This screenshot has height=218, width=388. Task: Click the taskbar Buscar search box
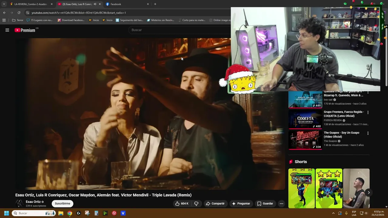[34, 213]
